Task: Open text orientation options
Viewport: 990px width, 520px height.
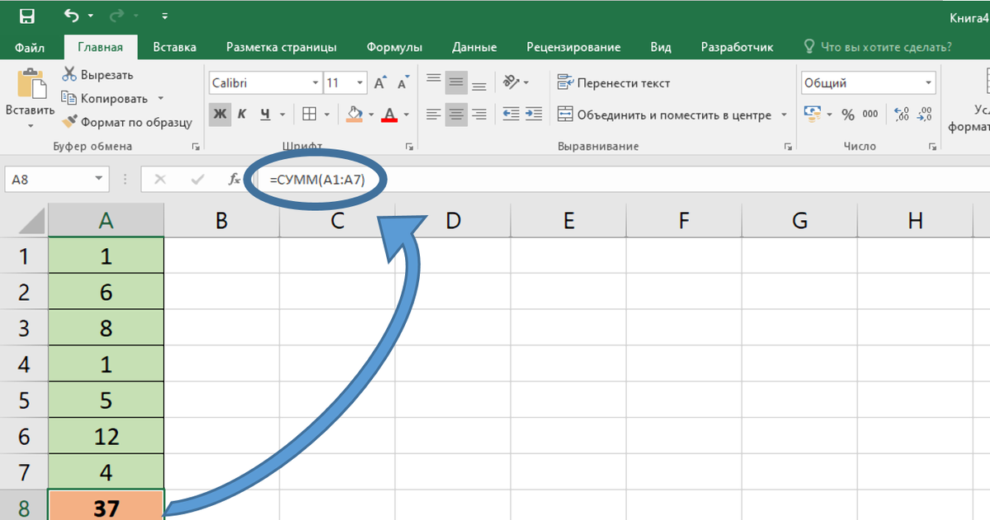Action: pos(516,82)
